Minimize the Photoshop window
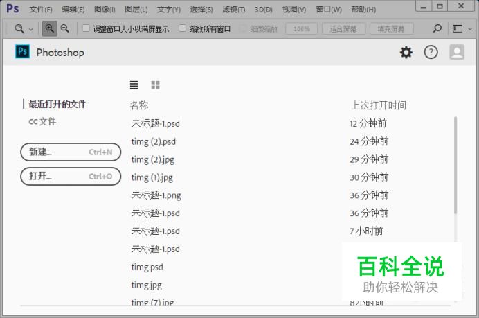This screenshot has height=318, width=479. pyautogui.click(x=424, y=6)
